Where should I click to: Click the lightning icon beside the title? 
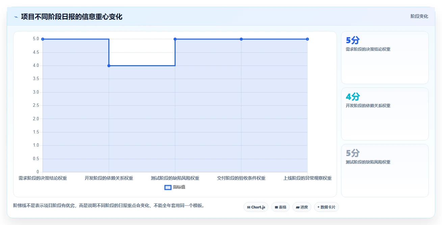click(x=16, y=17)
